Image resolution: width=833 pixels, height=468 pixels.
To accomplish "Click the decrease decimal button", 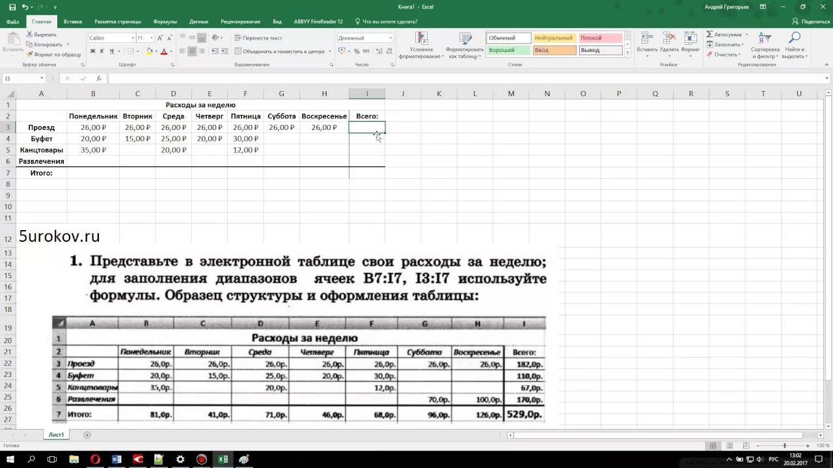I will pyautogui.click(x=389, y=51).
